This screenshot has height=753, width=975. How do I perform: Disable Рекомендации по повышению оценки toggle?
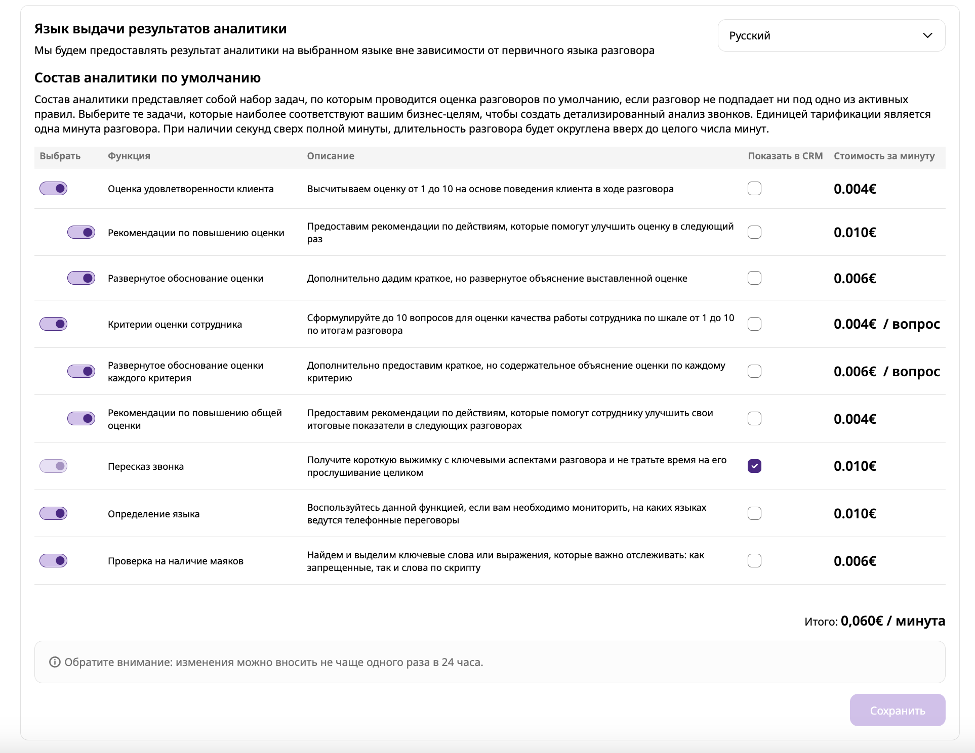(82, 233)
